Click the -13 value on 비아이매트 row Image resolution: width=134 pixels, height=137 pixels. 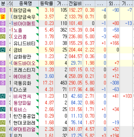tap(128, 24)
